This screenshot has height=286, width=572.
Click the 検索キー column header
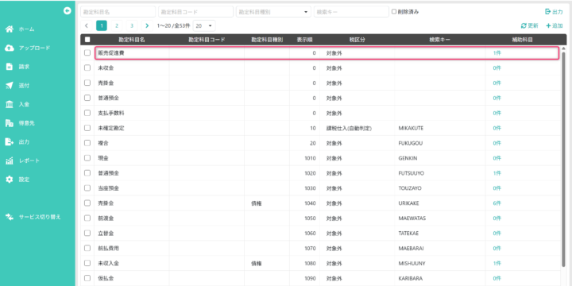coord(439,40)
